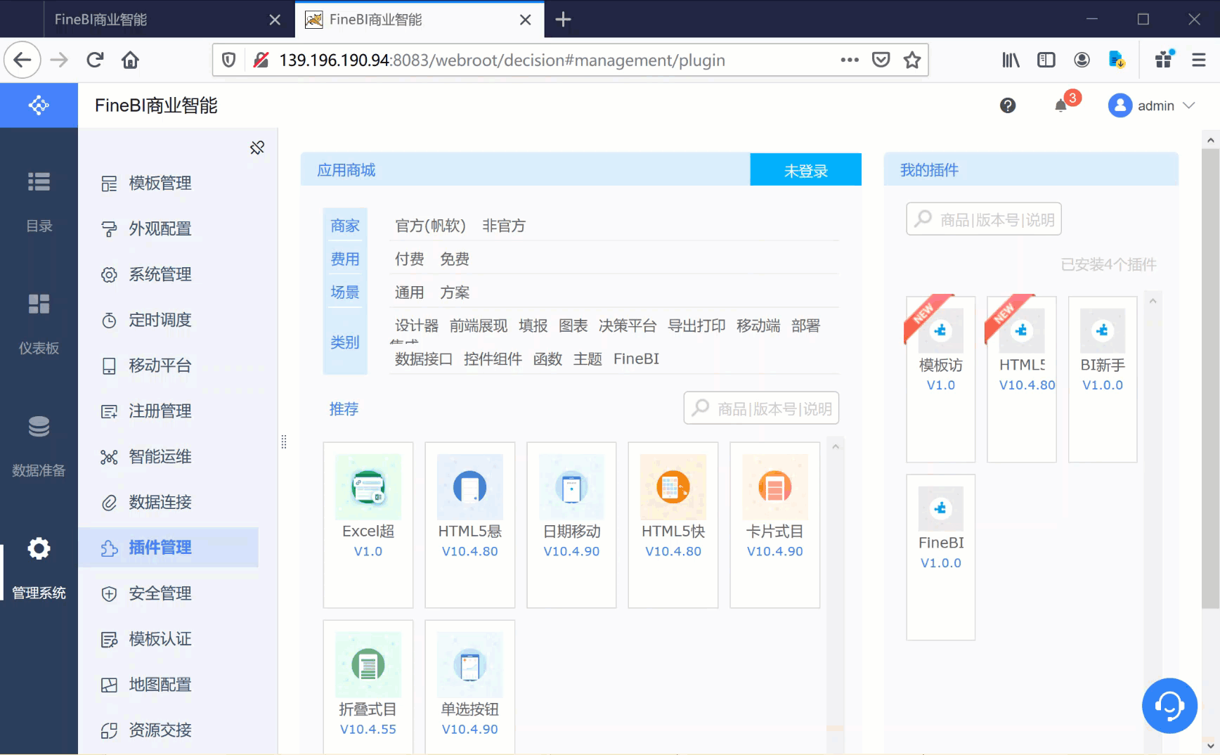Open page actions three-dot menu in address bar
The image size is (1220, 755).
850,60
